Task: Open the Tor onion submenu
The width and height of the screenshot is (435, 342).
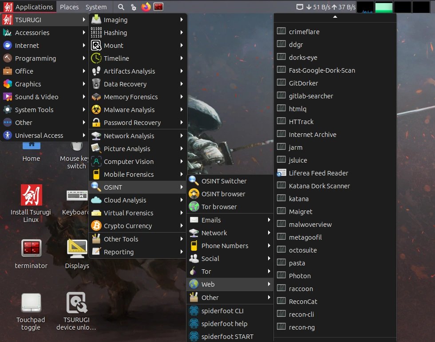Action: click(x=230, y=271)
